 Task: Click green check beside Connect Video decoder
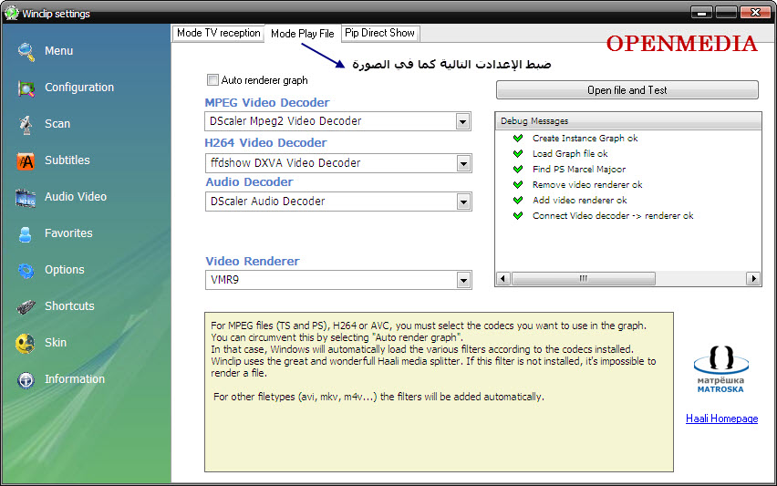518,215
